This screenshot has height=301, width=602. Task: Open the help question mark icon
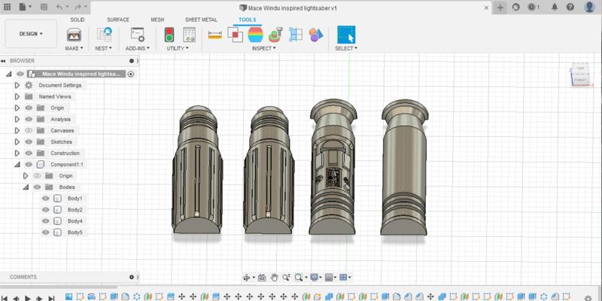(570, 7)
